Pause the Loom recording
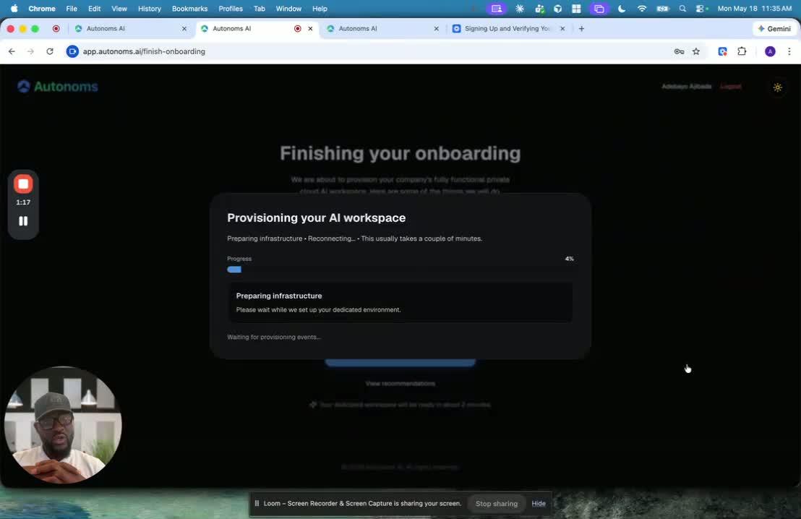This screenshot has width=801, height=519. point(23,220)
